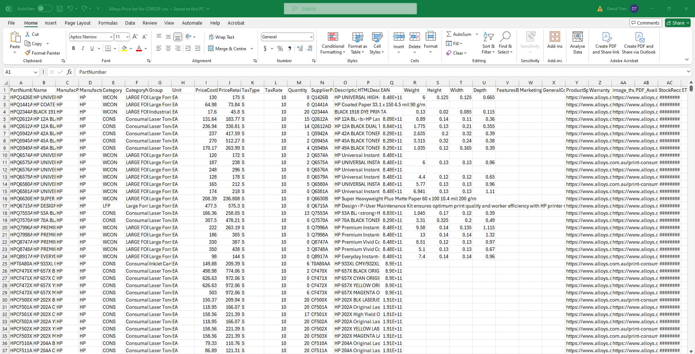Switch to the Formulas ribbon tab
The height and width of the screenshot is (354, 695).
pos(108,23)
